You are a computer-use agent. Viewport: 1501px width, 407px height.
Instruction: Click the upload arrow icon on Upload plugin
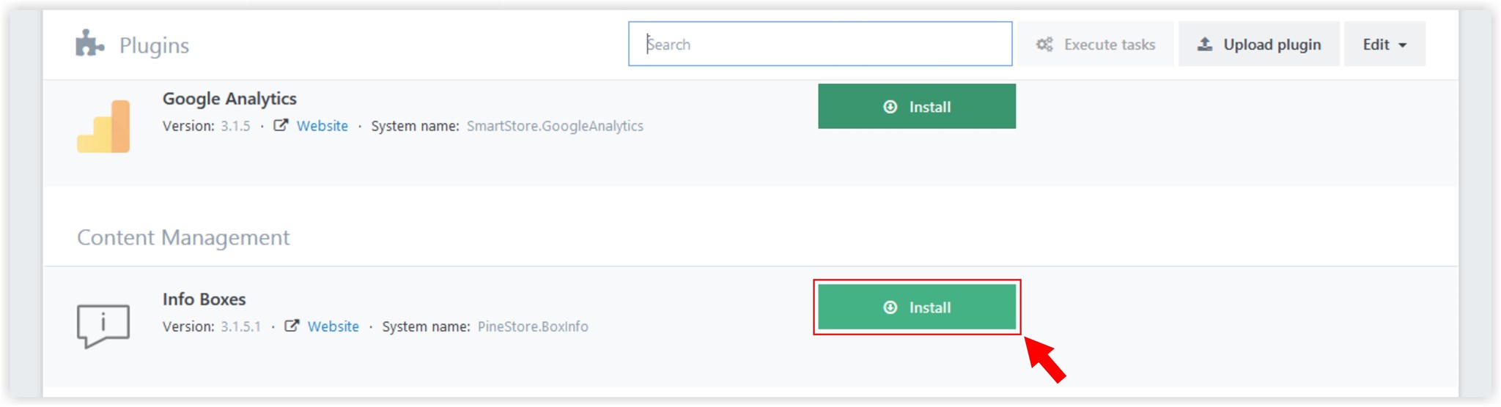tap(1205, 44)
